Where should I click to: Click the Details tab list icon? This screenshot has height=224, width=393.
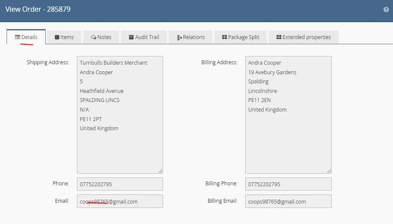click(17, 37)
